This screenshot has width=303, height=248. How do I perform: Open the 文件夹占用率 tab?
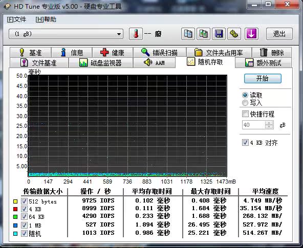tap(219, 52)
